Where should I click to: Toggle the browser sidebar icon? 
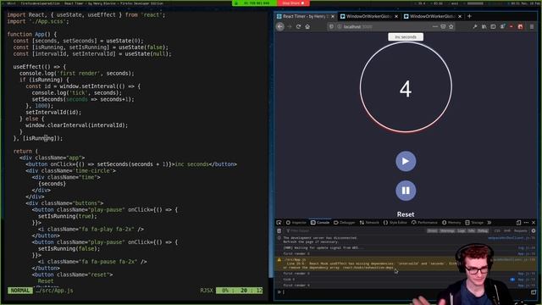pyautogui.click(x=493, y=26)
